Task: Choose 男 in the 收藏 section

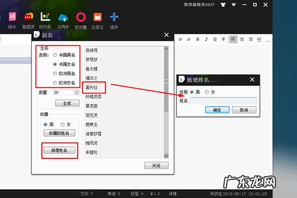Action: [45, 124]
